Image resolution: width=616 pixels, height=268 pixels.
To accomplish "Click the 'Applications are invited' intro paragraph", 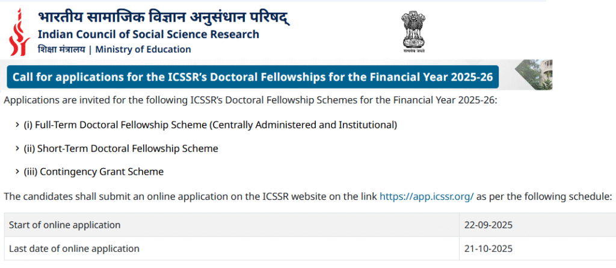I will click(x=250, y=100).
